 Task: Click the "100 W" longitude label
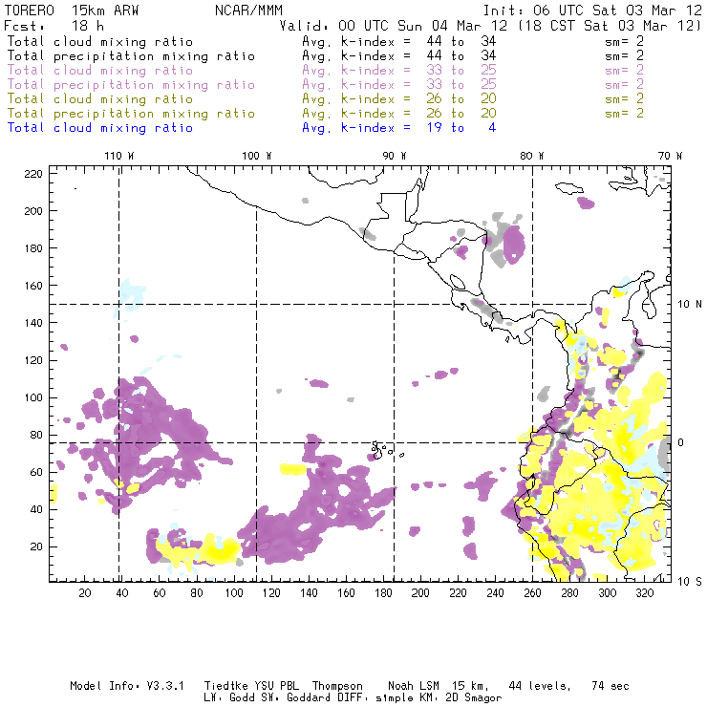tap(257, 156)
